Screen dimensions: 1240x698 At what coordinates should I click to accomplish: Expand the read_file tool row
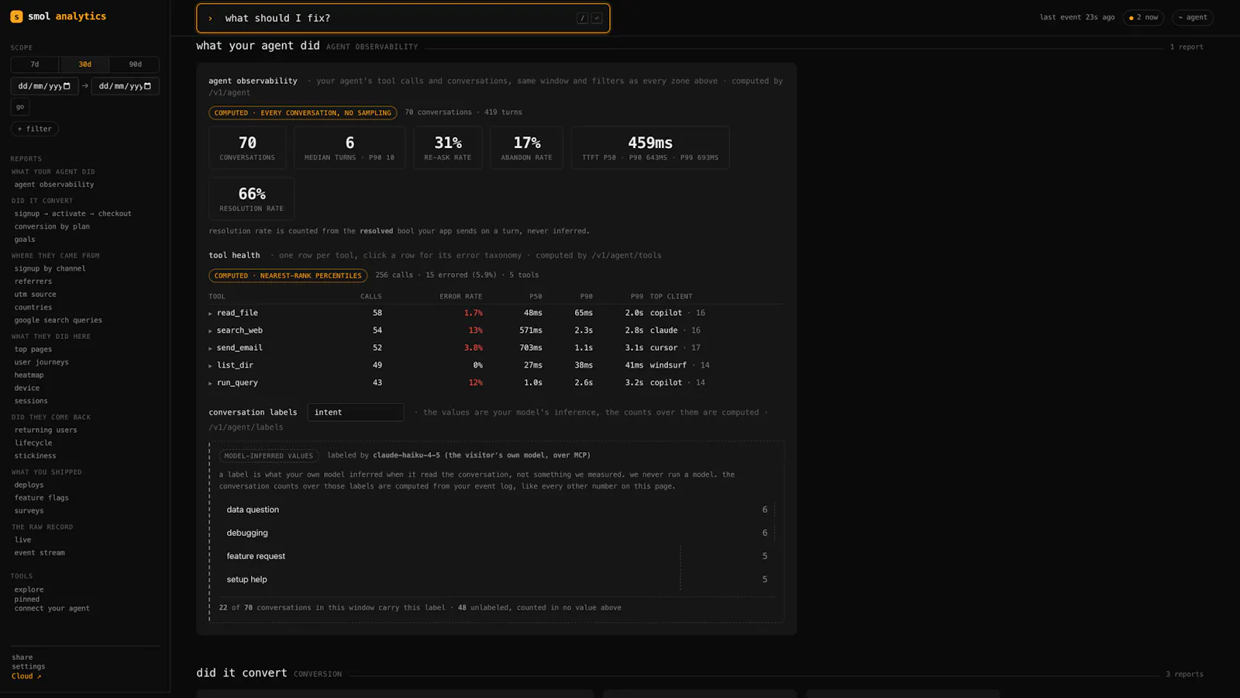point(496,313)
